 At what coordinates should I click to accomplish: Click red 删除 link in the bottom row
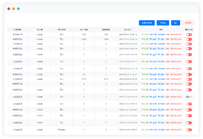pos(168,130)
